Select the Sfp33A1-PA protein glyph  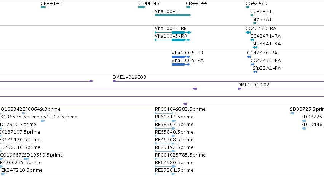[255, 72]
